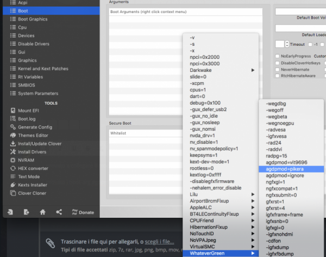Choose the -wegnoegpu option
The width and height of the screenshot is (326, 257).
(291, 123)
